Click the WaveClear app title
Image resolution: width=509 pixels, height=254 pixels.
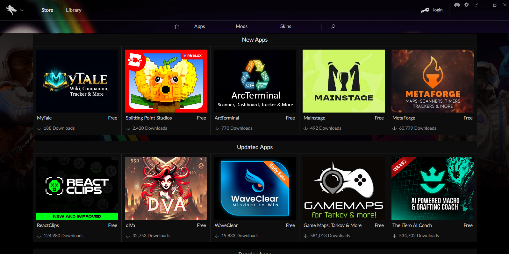point(226,225)
